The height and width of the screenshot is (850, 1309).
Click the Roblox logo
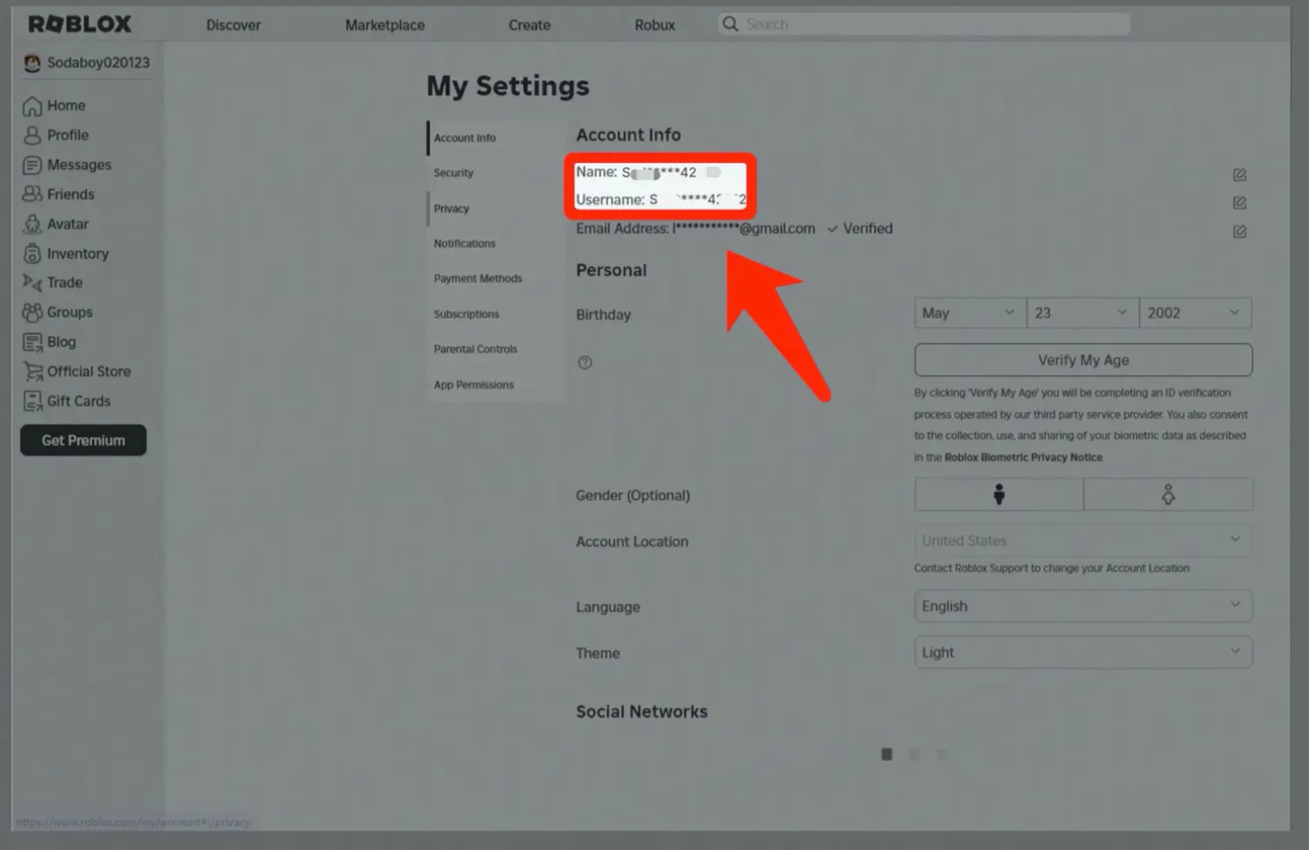tap(79, 24)
